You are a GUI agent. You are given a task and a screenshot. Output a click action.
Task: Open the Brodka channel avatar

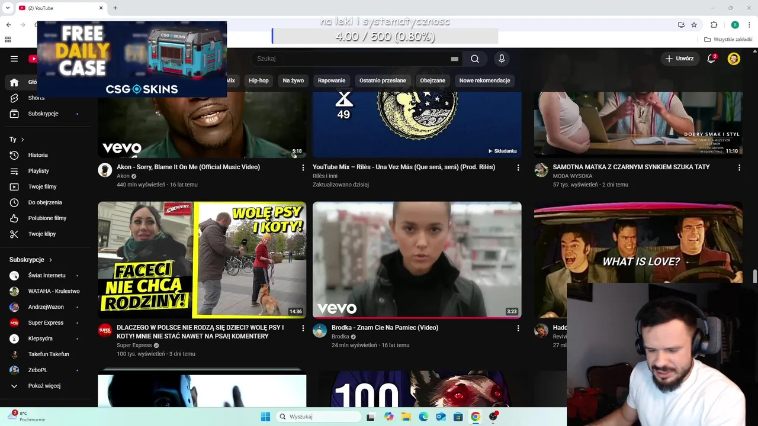[320, 330]
